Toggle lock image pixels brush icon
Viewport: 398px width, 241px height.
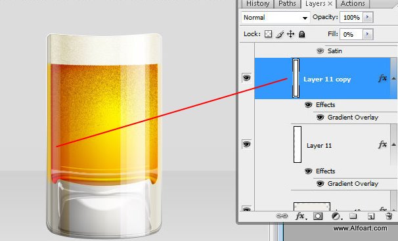click(280, 34)
